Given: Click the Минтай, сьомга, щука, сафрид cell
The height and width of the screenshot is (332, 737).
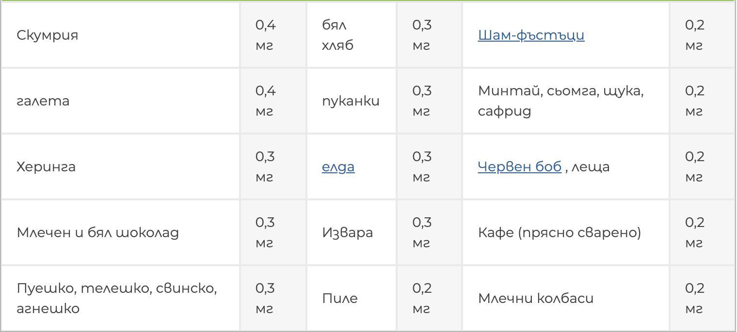Looking at the screenshot, I should pos(561,101).
